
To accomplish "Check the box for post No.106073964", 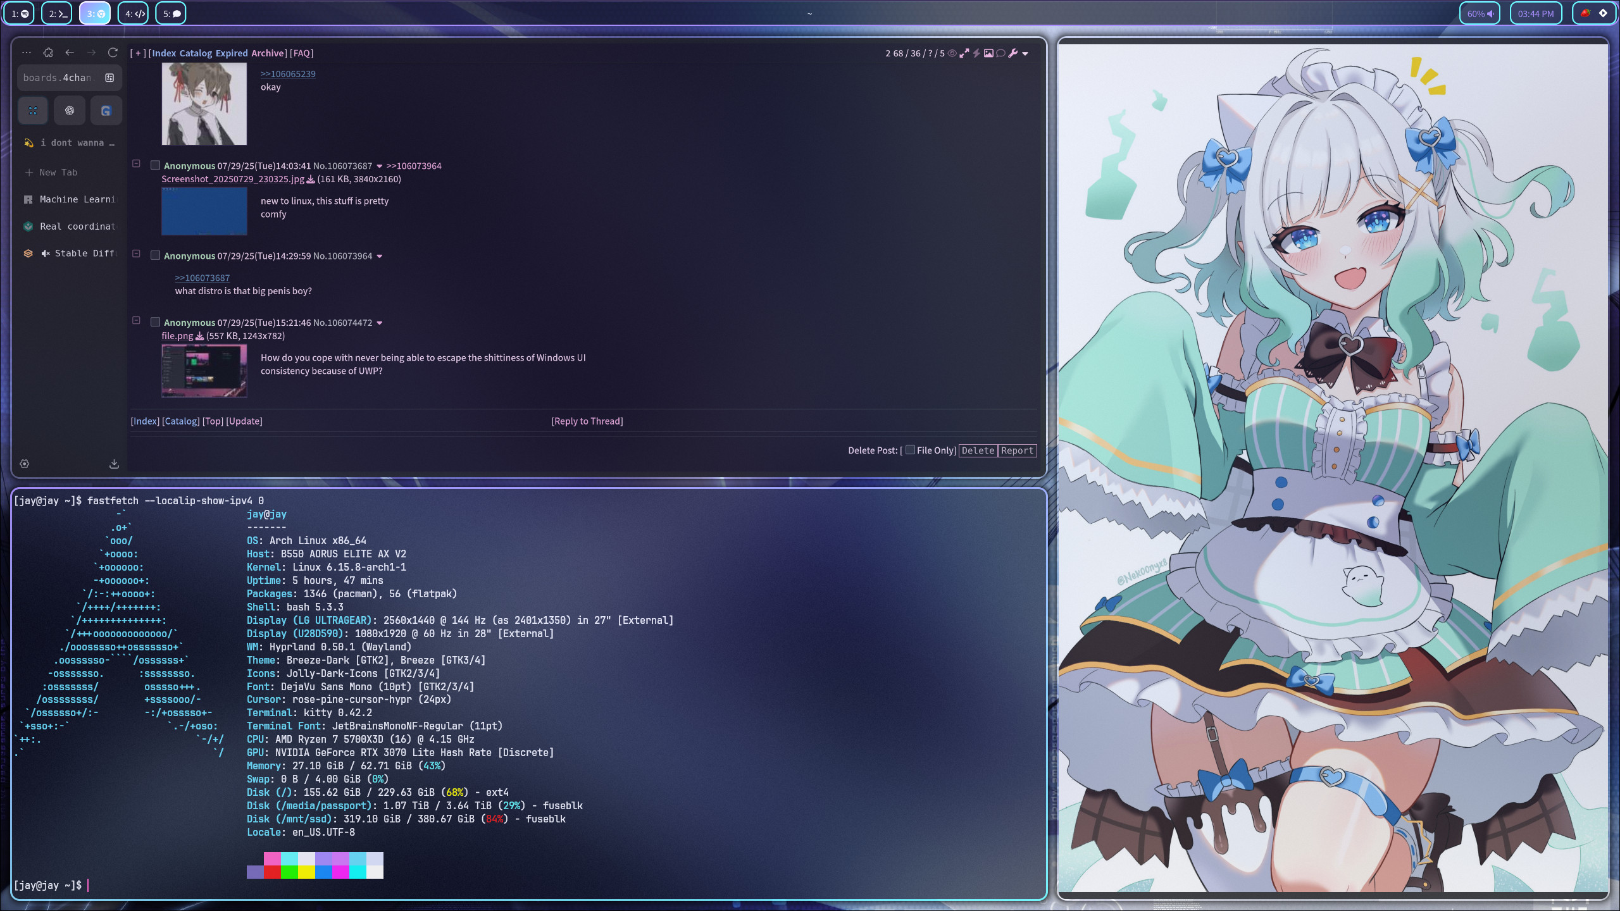I will pyautogui.click(x=155, y=255).
